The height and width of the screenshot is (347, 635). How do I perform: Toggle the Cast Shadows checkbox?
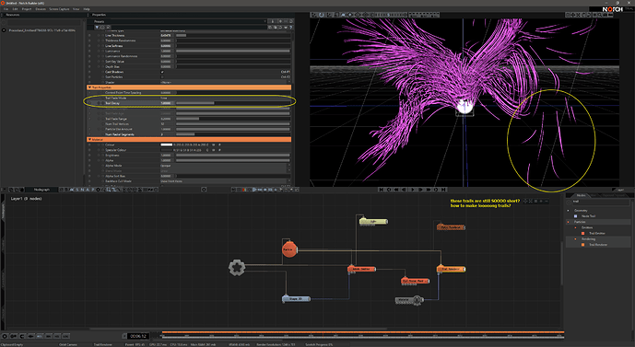(x=162, y=72)
